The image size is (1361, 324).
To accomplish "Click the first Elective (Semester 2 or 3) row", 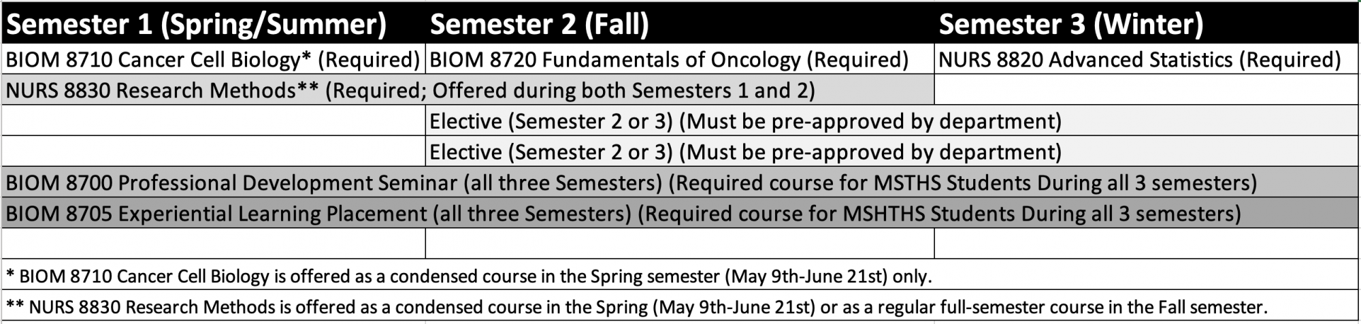I will (745, 121).
